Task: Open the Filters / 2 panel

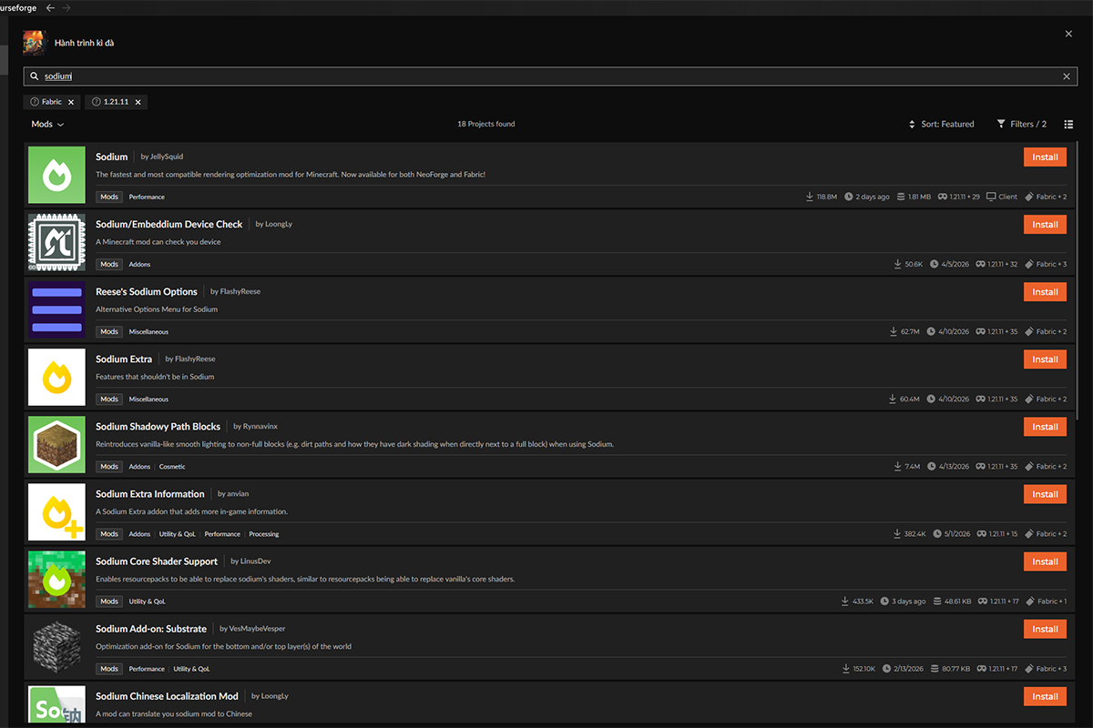Action: [1022, 124]
